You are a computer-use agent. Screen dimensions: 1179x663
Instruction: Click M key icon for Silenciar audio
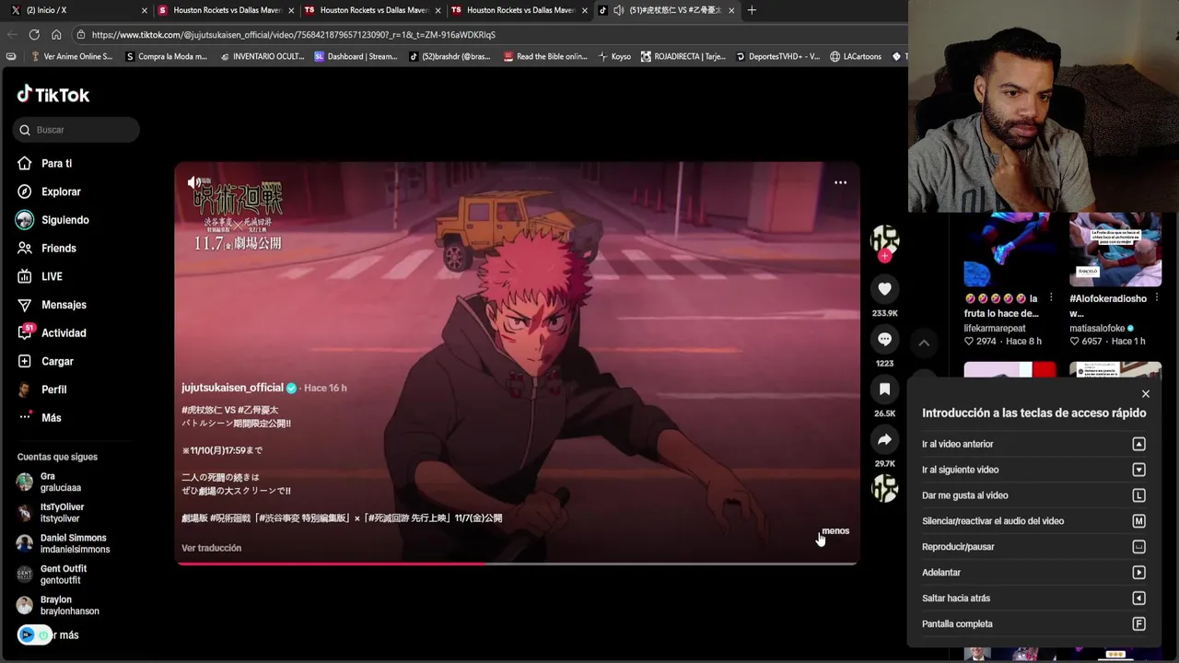1138,521
